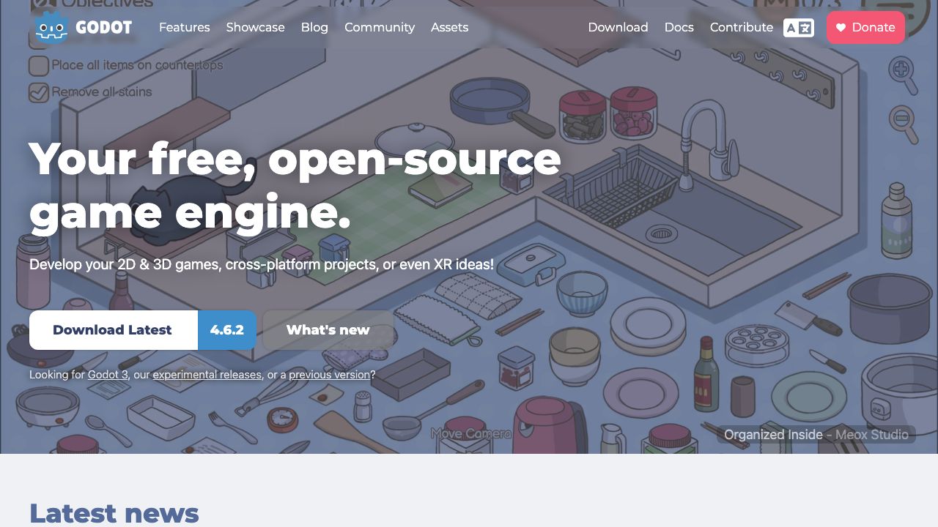Open the Community menu item

click(380, 27)
